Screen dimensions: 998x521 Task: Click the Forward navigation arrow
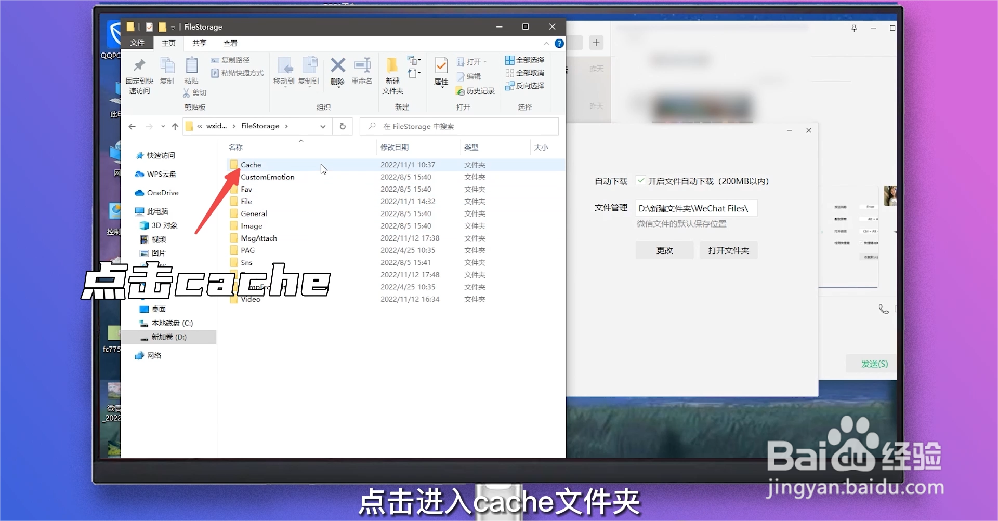click(149, 126)
